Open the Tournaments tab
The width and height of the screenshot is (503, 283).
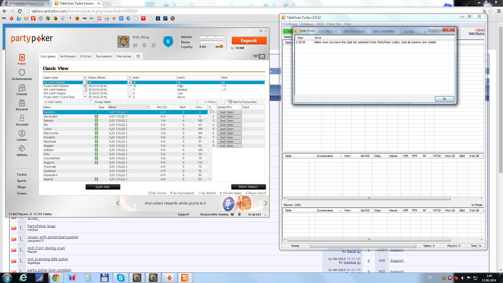104,56
